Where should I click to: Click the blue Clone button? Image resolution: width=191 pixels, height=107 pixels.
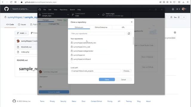pos(107,80)
